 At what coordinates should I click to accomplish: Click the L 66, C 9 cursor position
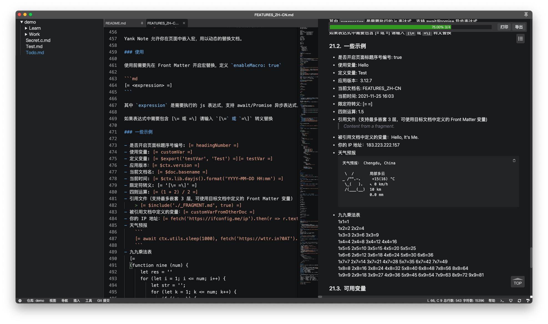pos(435,300)
